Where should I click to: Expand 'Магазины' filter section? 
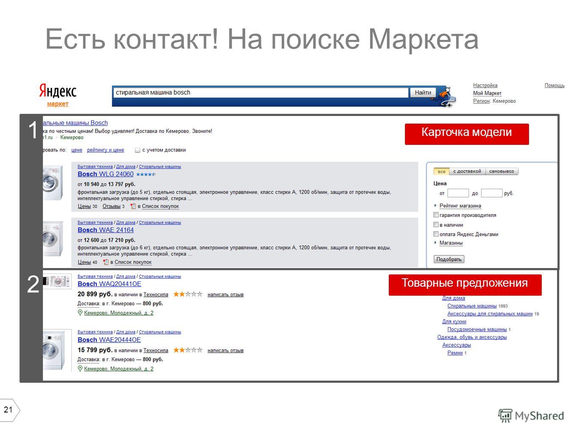pyautogui.click(x=451, y=243)
